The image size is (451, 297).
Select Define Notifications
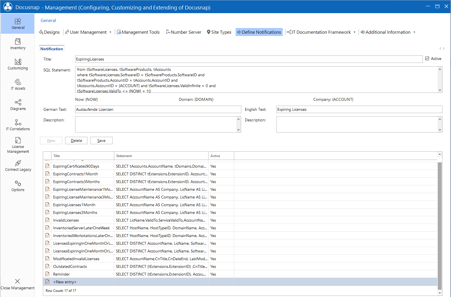(x=259, y=32)
